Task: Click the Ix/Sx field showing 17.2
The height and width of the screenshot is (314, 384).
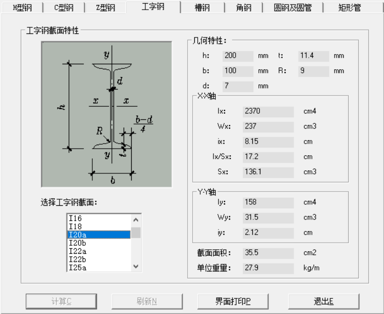Action: tap(268, 157)
